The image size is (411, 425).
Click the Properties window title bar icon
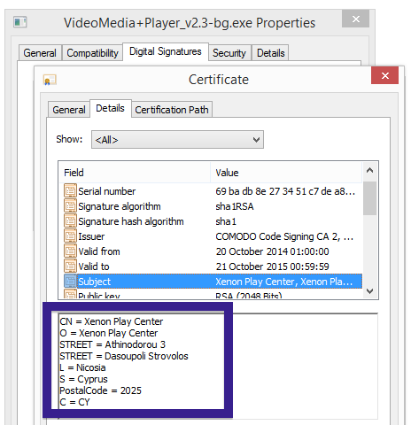pos(19,22)
